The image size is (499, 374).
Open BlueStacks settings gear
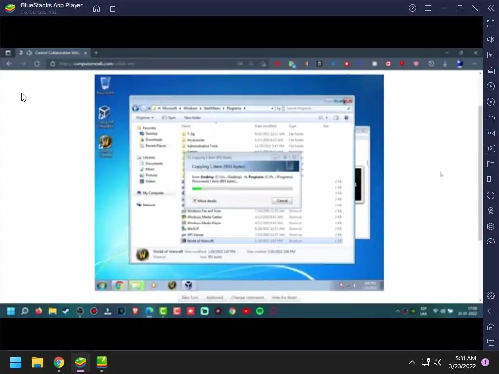[x=491, y=296]
